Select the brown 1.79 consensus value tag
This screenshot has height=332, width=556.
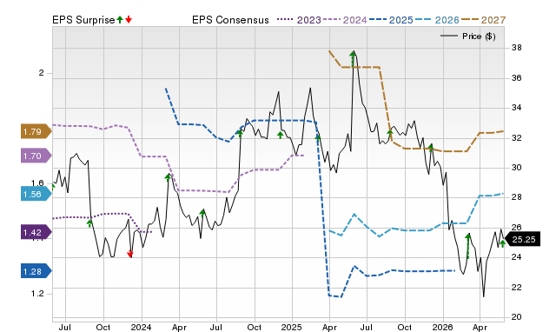(36, 132)
